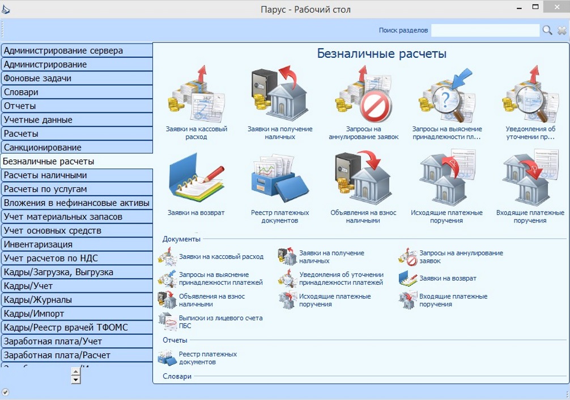
Task: Click small icon beside Заявки на кассовый расход
Action: pyautogui.click(x=167, y=256)
